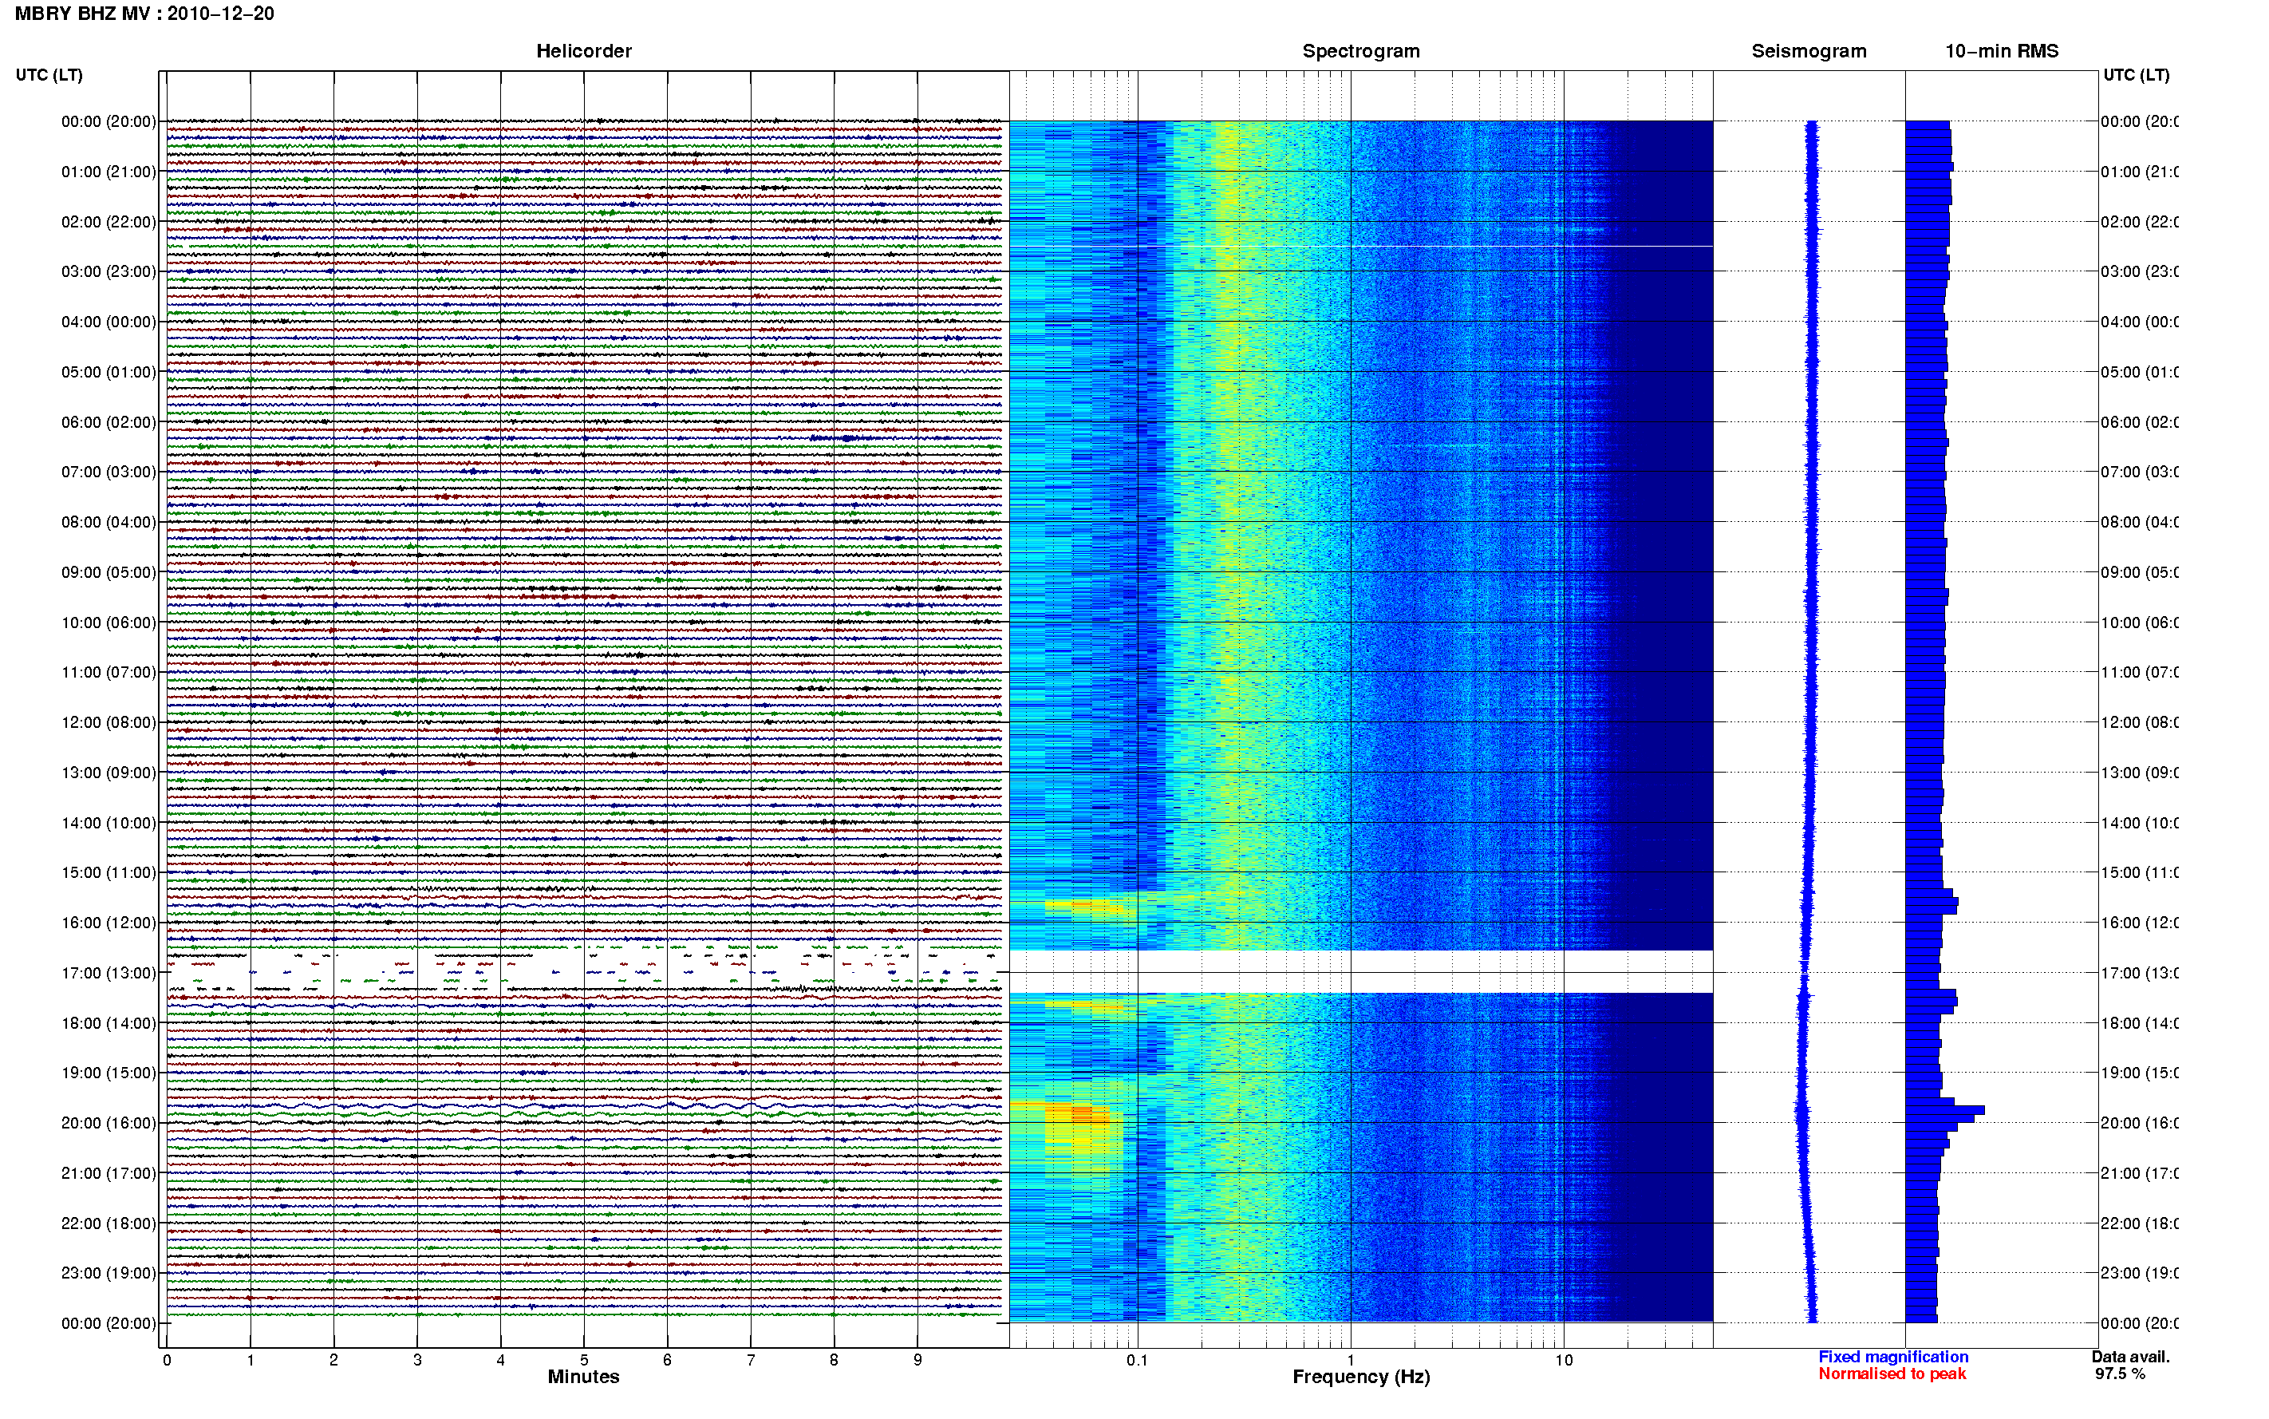Click the Spectrogram panel heading
This screenshot has width=2269, height=1419.
pyautogui.click(x=1360, y=51)
